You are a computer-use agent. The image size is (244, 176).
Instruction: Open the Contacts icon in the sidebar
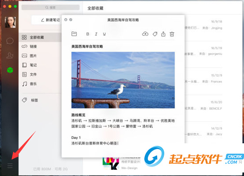pos(10,55)
